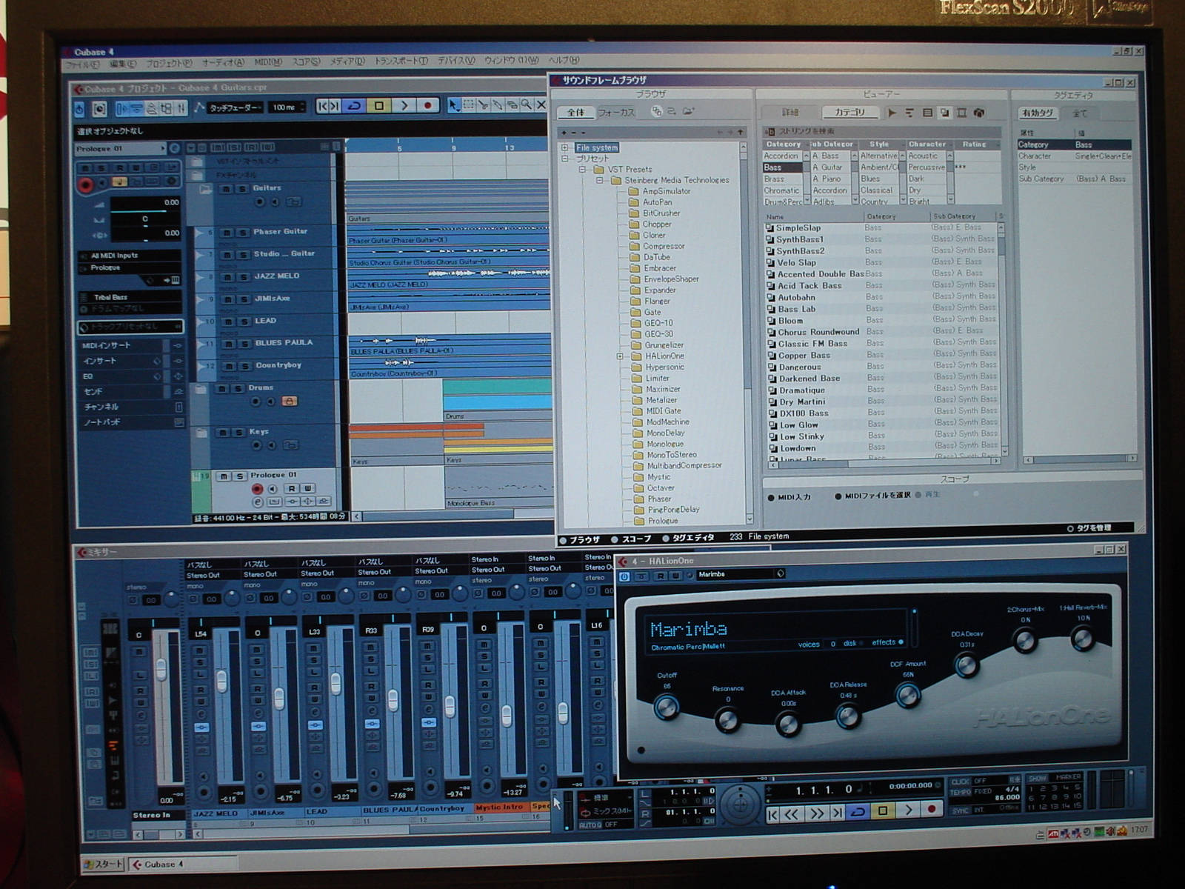Click the JAZZ MELO mixer channel fader
This screenshot has height=889, width=1185.
[x=221, y=680]
